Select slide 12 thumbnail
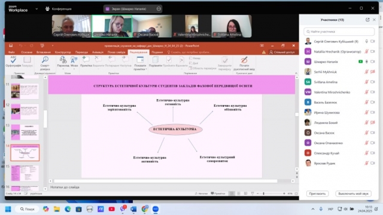This screenshot has width=383, height=215. click(x=25, y=112)
